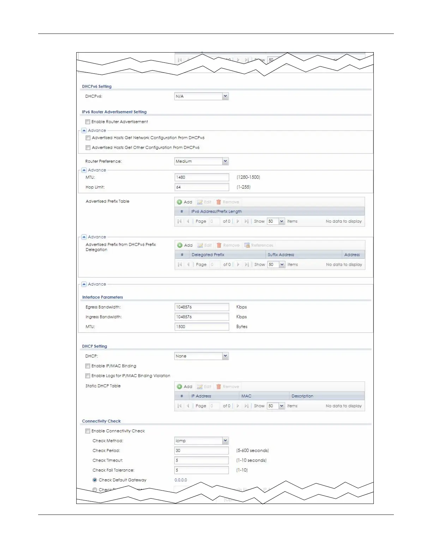The height and width of the screenshot is (559, 432).
Task: Click Delegated Prefix column header
Action: (227, 254)
